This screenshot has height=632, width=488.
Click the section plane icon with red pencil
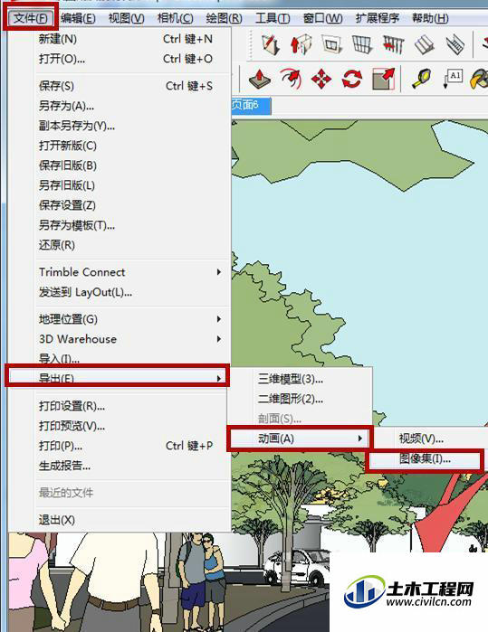[x=270, y=44]
